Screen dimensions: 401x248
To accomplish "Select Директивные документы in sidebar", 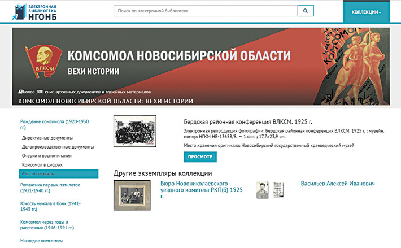I will 47,138.
